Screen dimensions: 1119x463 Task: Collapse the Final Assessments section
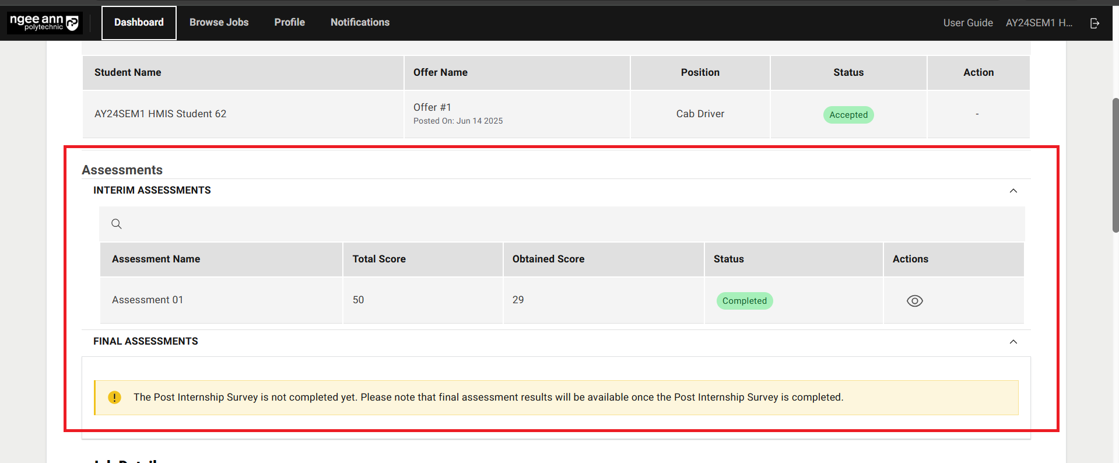[1013, 342]
